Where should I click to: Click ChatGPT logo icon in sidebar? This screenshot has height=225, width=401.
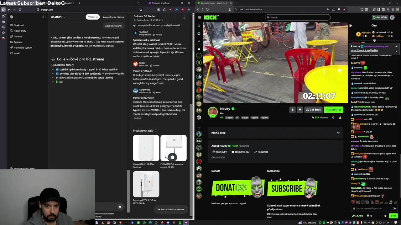(11, 17)
